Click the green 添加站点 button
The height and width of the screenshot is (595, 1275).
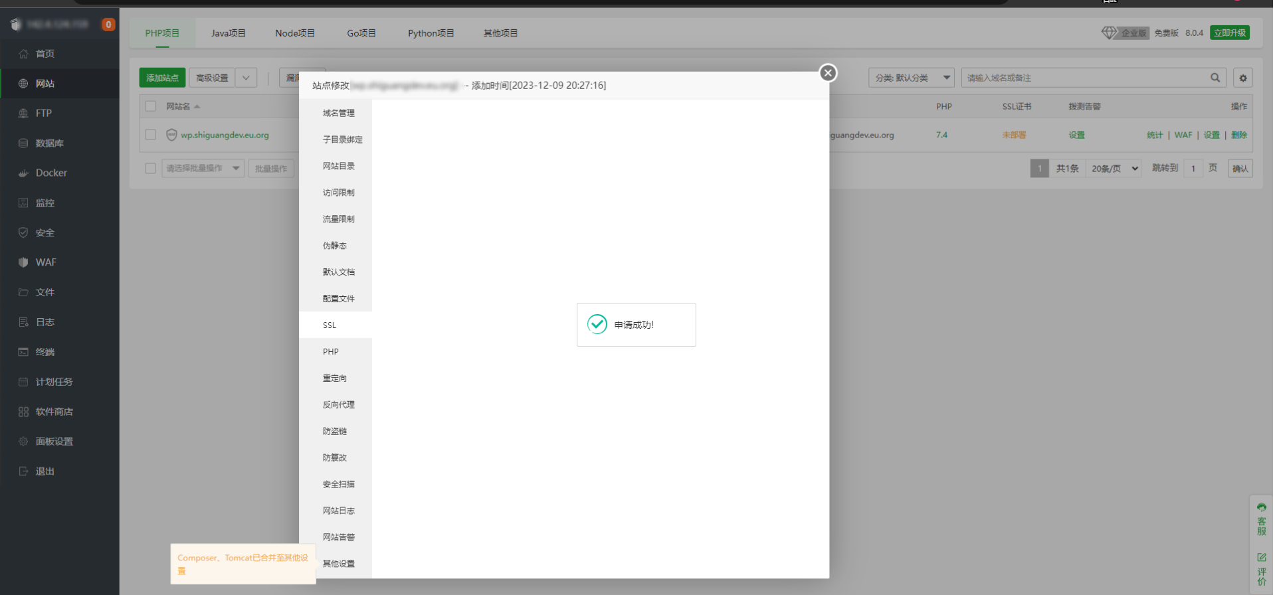[x=162, y=78]
